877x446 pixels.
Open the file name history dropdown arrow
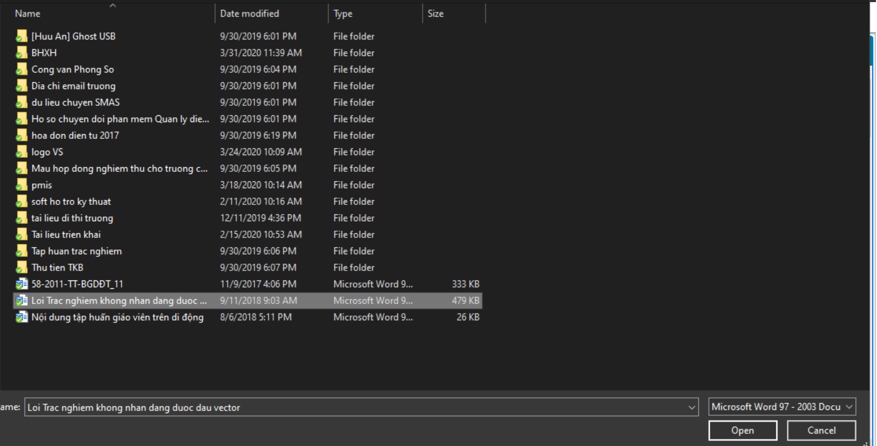tap(691, 407)
